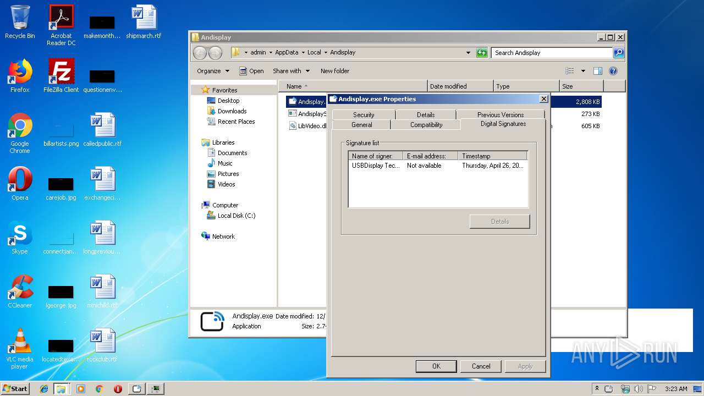Open the Recycle Bin desktop icon

click(x=20, y=22)
